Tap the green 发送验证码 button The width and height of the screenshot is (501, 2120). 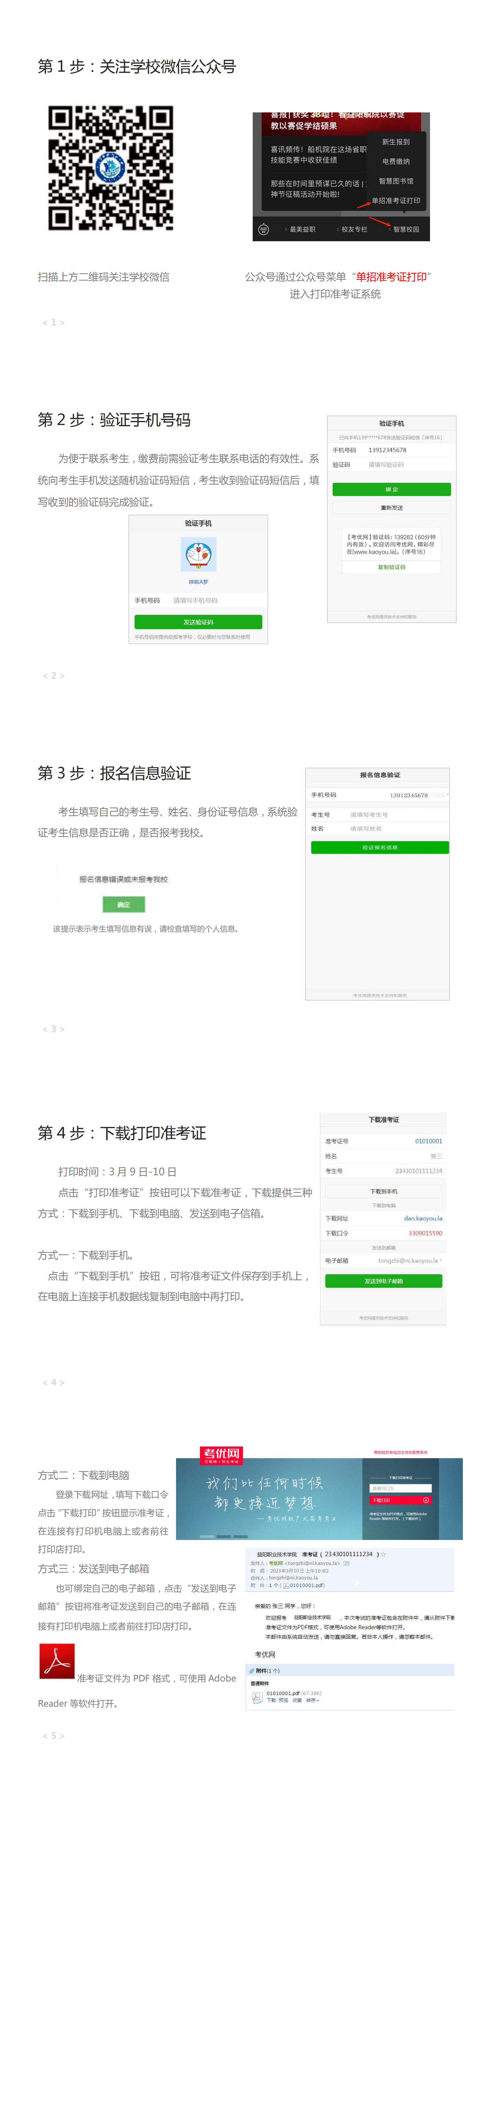click(198, 622)
